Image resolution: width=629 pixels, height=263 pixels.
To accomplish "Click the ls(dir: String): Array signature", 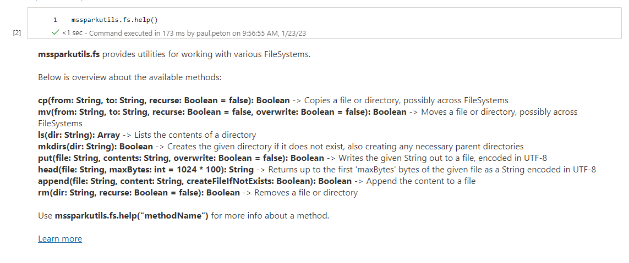I will [x=79, y=135].
